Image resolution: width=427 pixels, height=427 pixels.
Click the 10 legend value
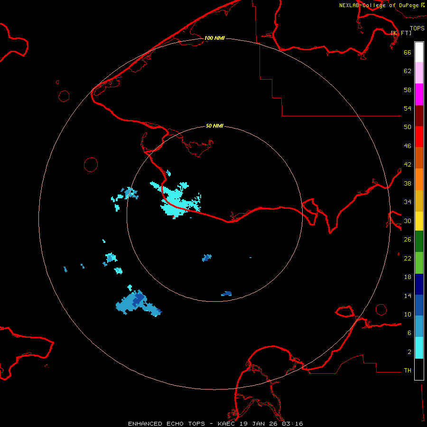pyautogui.click(x=408, y=315)
